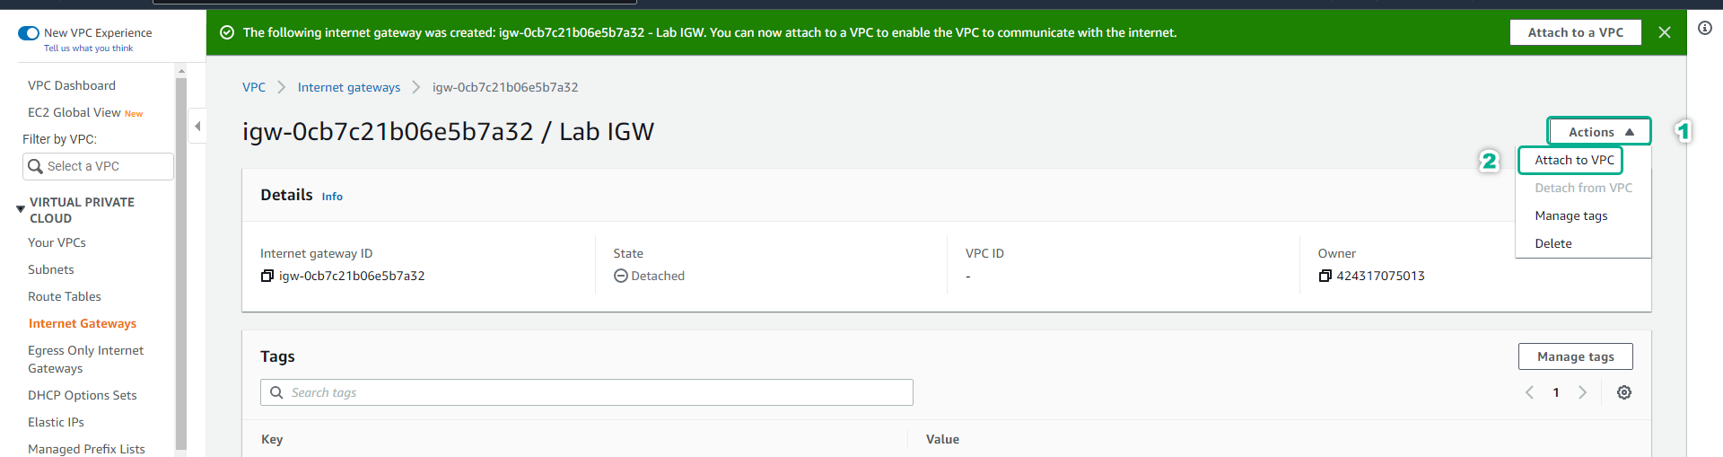This screenshot has height=457, width=1723.
Task: Collapse the Virtual Private Cloud section
Action: (21, 209)
